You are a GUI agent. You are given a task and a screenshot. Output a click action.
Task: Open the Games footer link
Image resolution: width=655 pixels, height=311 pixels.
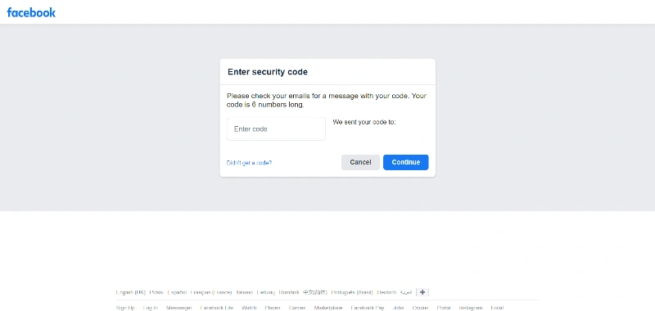pyautogui.click(x=297, y=308)
